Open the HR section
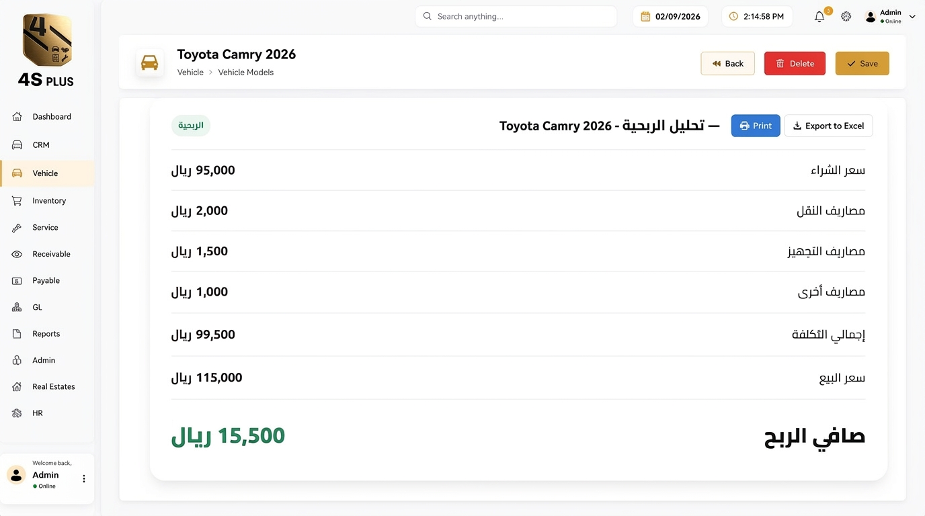 47,413
